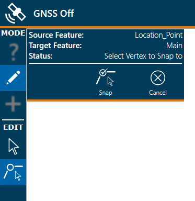Activate the pencil edit mode

coord(13,78)
